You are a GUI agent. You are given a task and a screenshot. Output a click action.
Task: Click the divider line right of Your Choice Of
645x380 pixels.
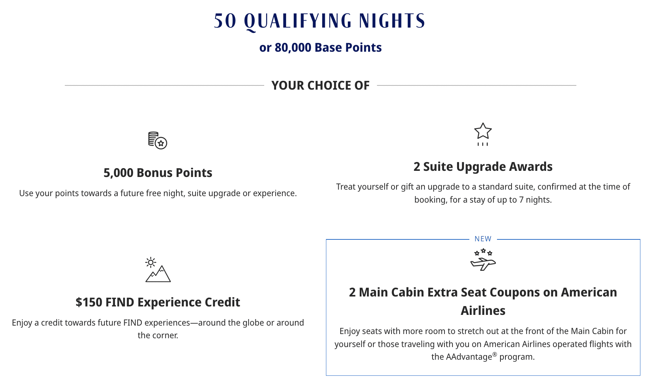(476, 85)
